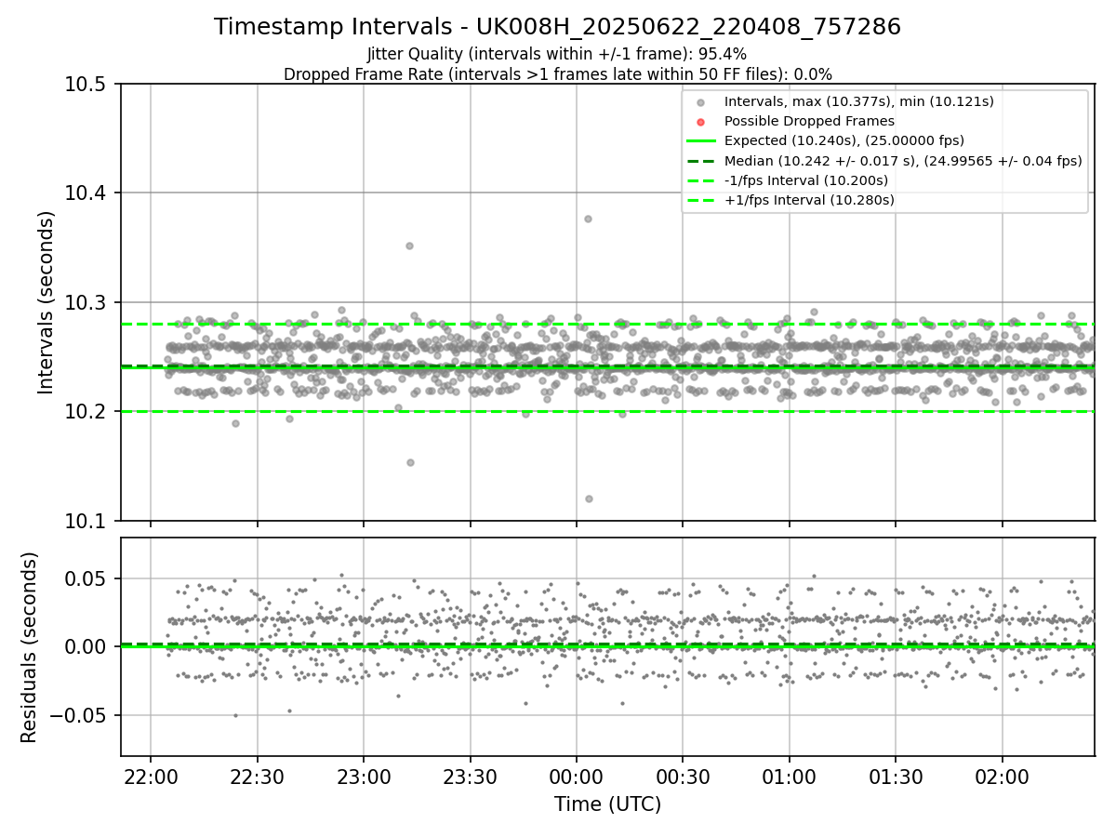This screenshot has height=837, width=1116.
Task: Click legend entry 'Possible Dropped Frames'
Action: click(809, 121)
